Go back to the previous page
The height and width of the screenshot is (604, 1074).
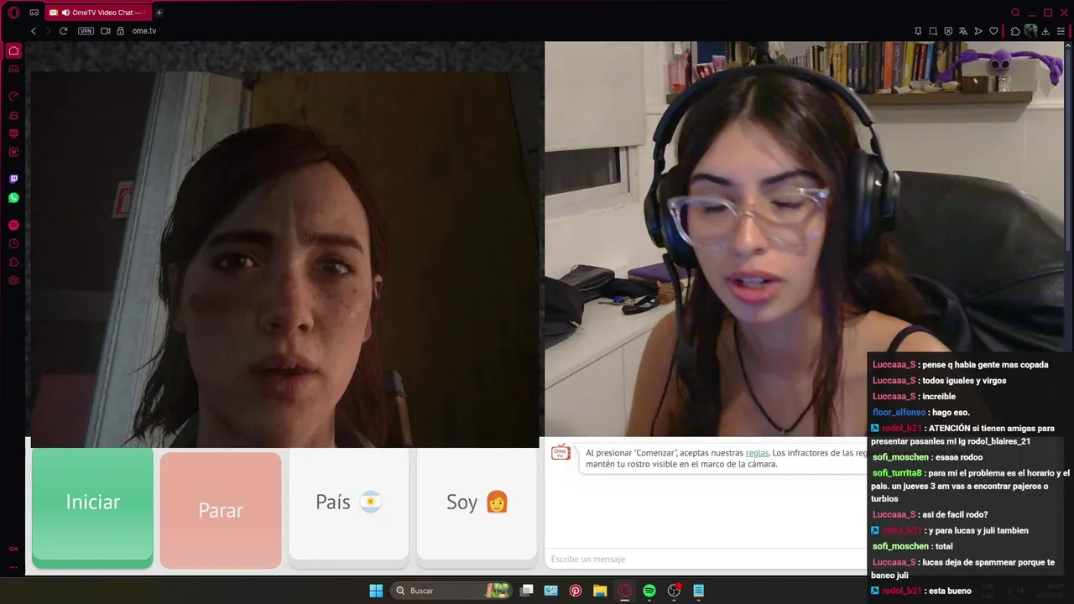[x=34, y=31]
